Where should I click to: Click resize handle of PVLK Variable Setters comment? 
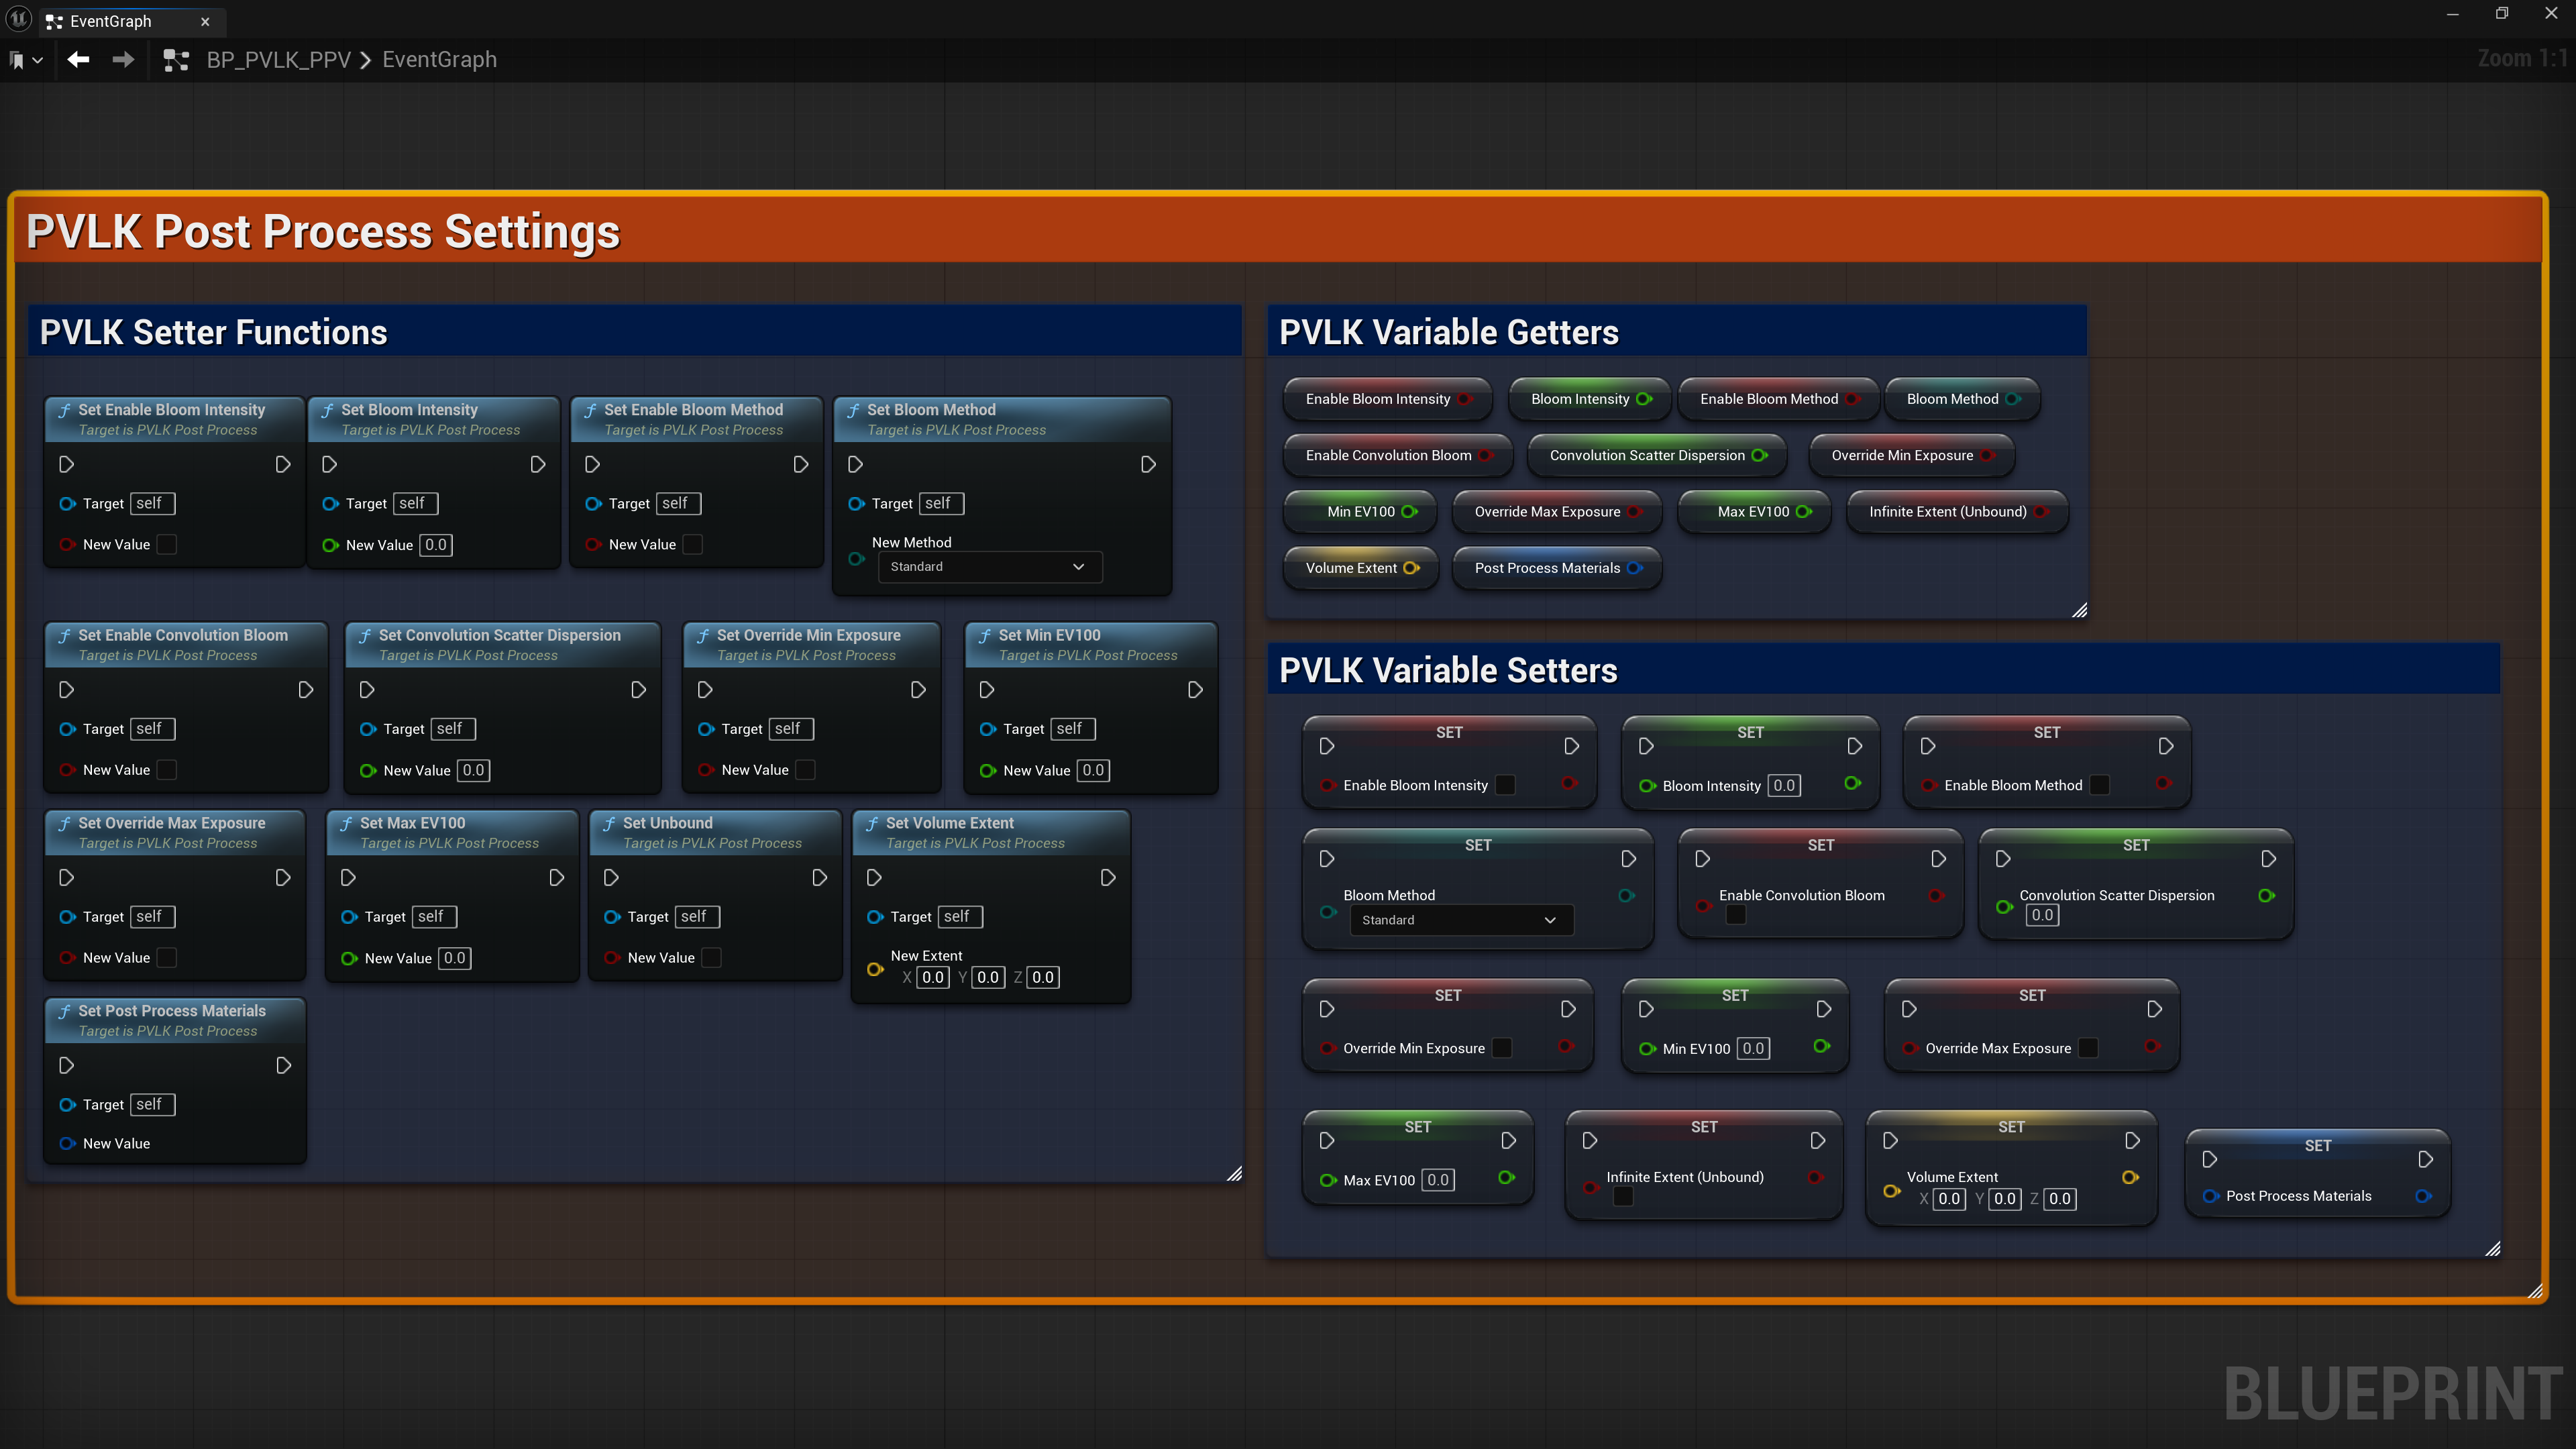pyautogui.click(x=2492, y=1248)
